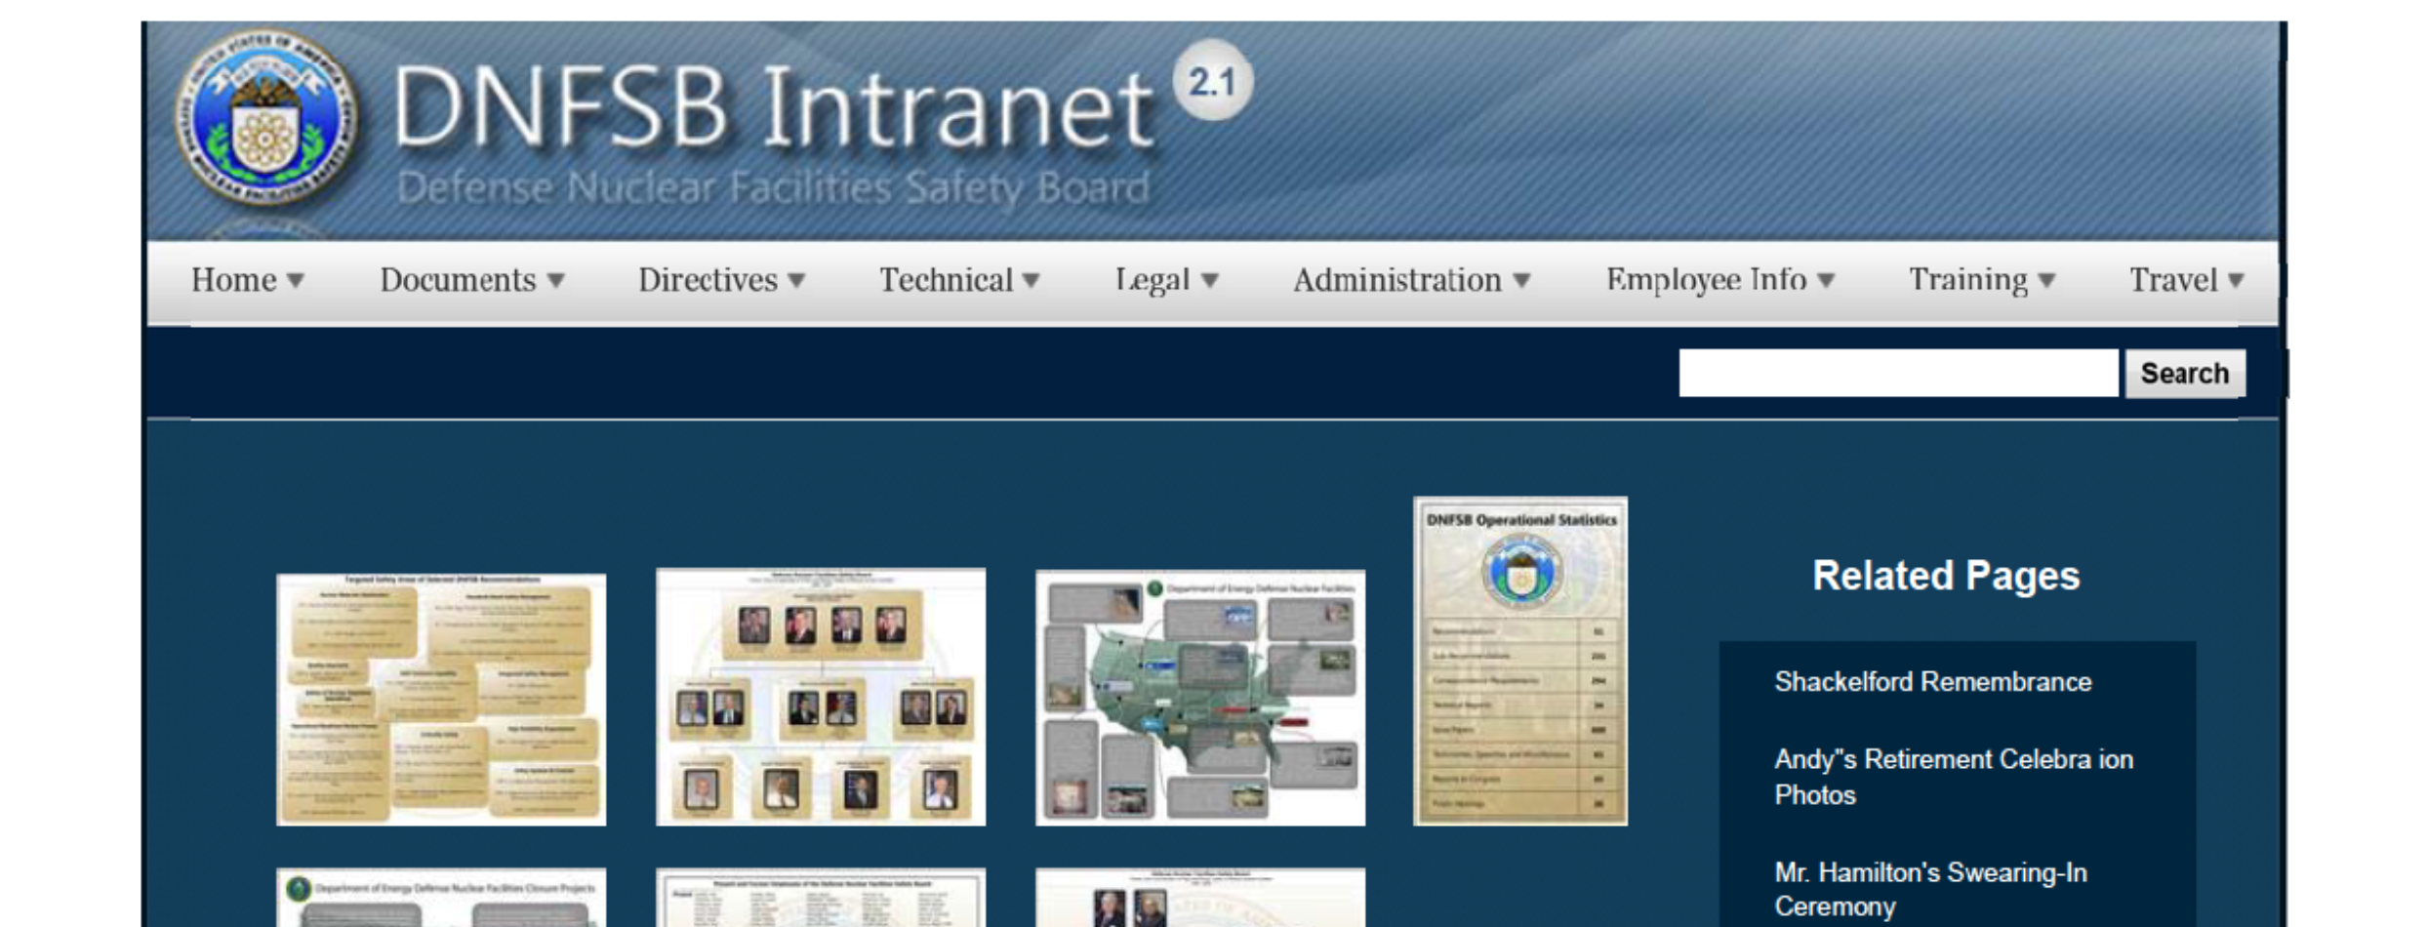Open the Technical menu
The width and height of the screenshot is (2427, 927).
click(x=959, y=281)
